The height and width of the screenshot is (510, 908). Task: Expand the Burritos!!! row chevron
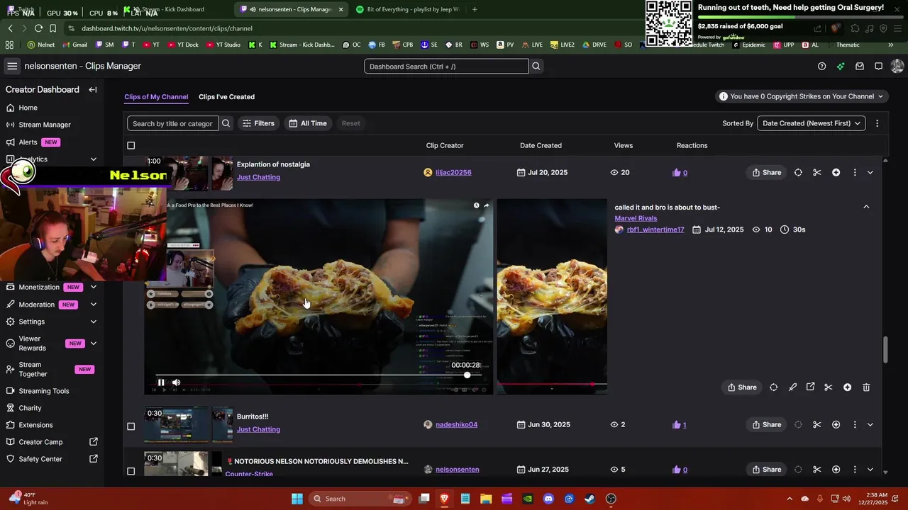coord(870,424)
